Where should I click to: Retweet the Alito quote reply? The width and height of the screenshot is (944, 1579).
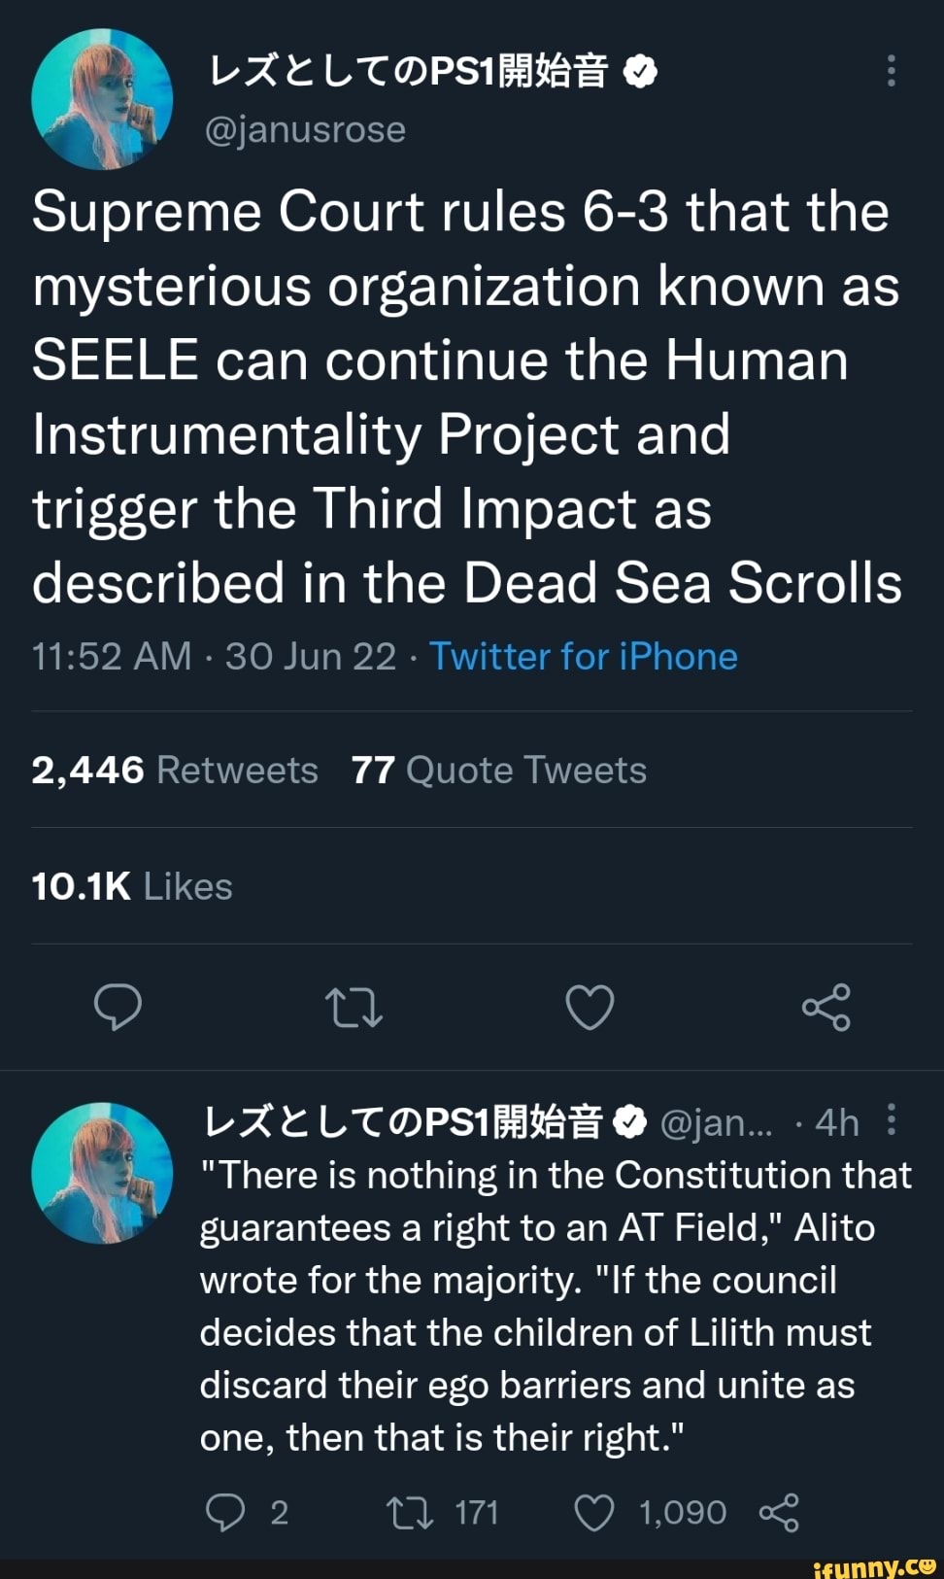point(410,1512)
